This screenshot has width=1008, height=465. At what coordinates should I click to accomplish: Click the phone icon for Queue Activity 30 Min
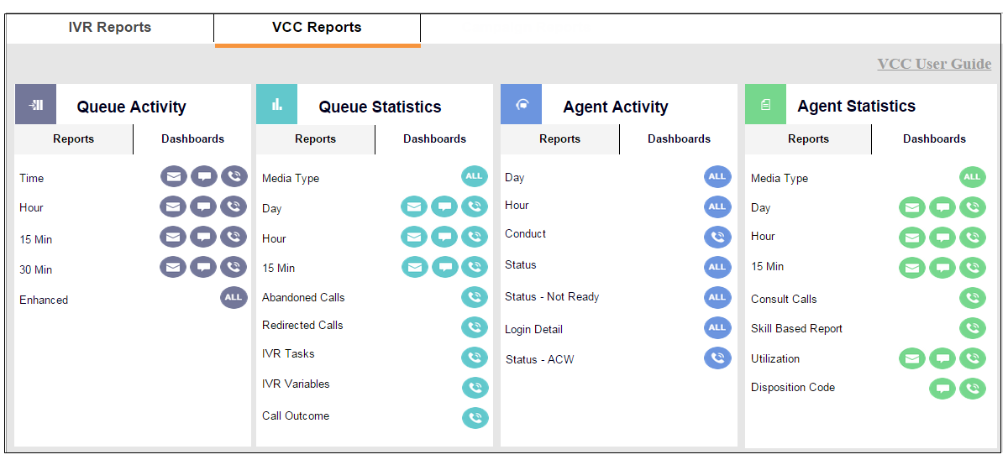[234, 268]
